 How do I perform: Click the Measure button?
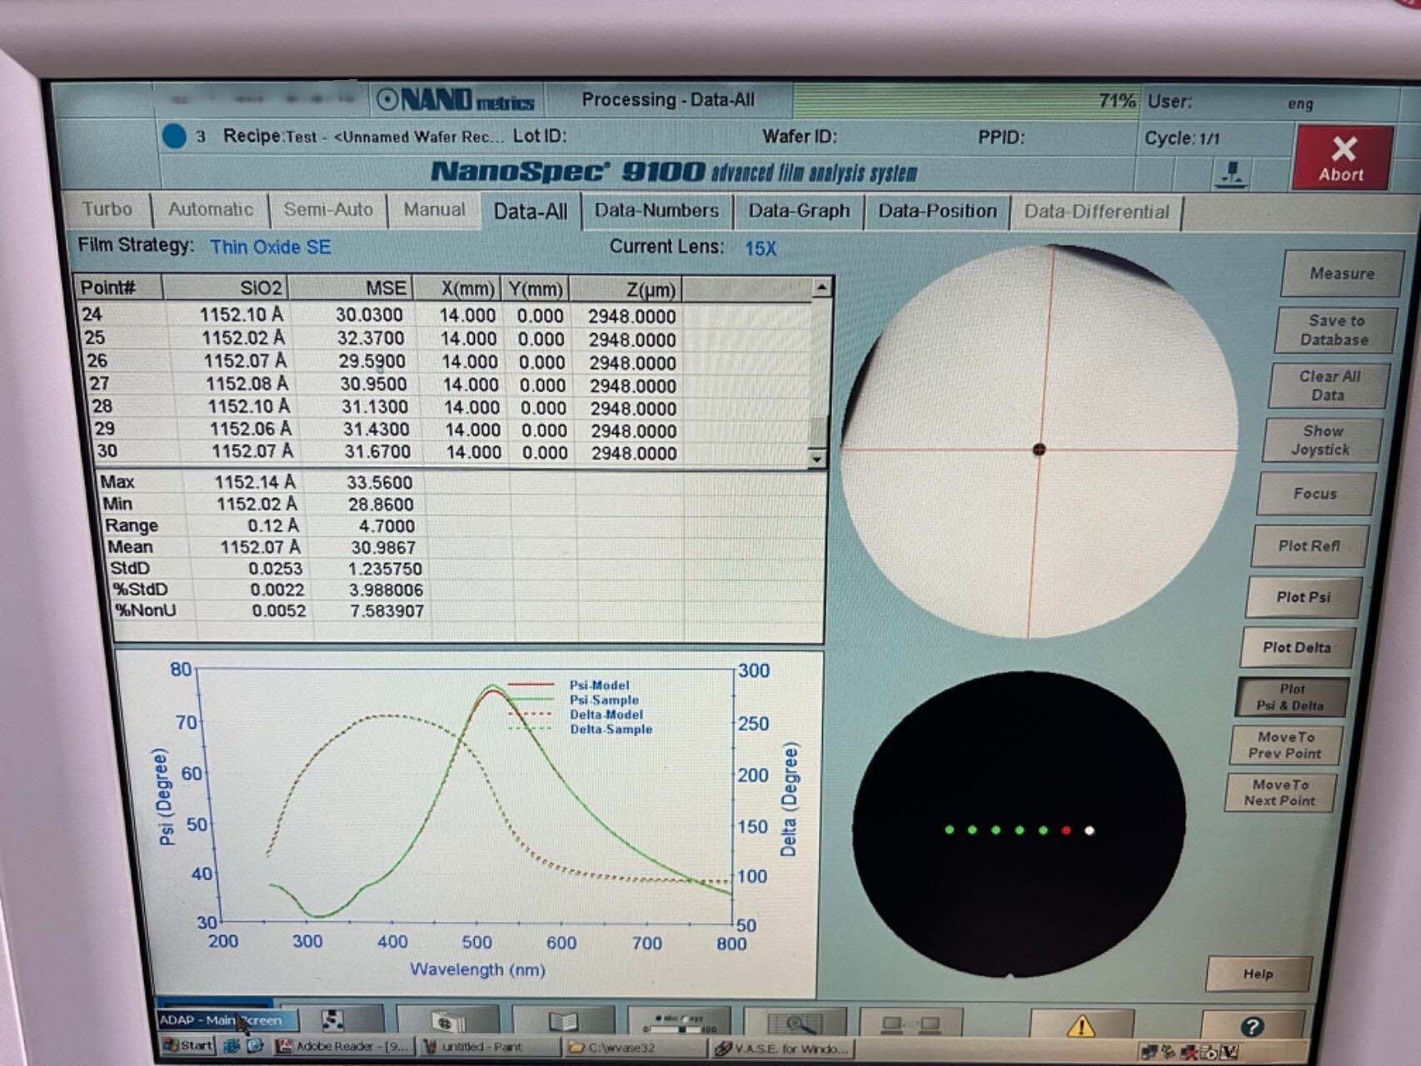pyautogui.click(x=1342, y=273)
